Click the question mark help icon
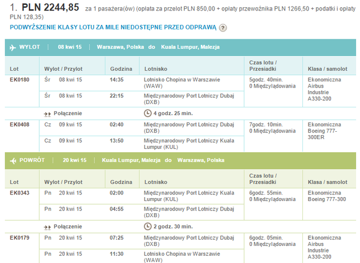 point(223,28)
